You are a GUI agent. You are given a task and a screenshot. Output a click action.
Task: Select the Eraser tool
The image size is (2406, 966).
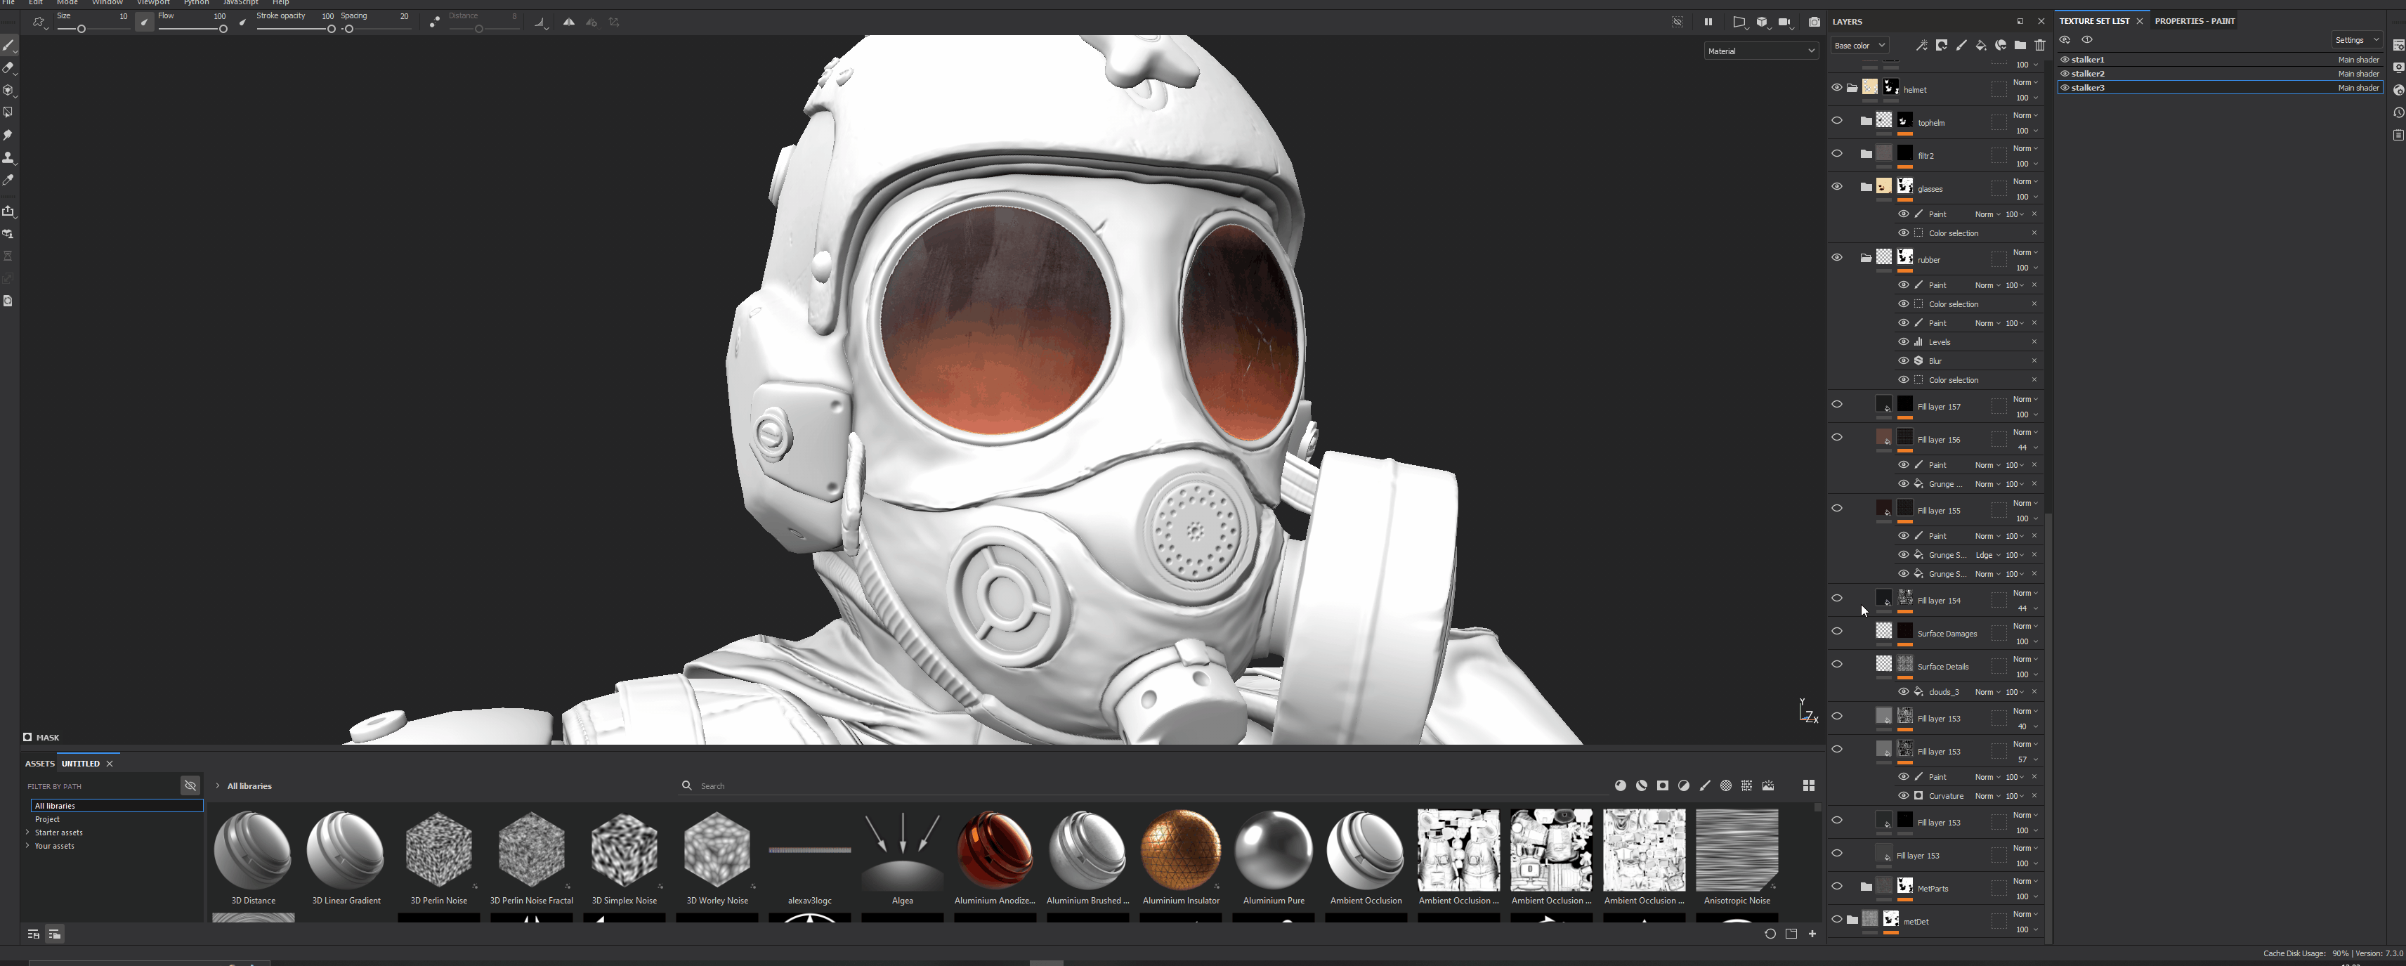coord(8,67)
